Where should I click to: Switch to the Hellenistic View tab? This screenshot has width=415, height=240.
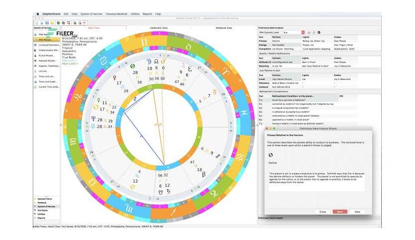159,28
